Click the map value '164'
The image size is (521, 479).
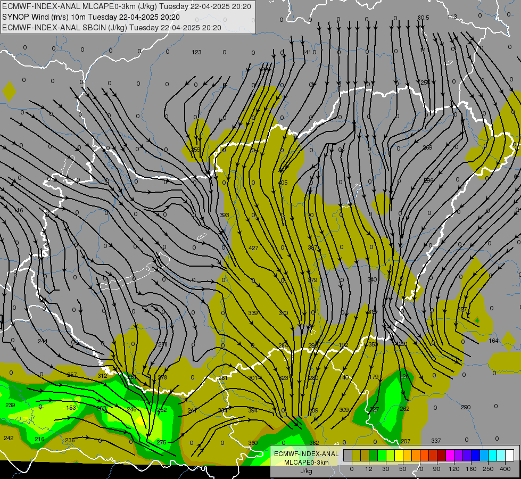[x=493, y=341]
